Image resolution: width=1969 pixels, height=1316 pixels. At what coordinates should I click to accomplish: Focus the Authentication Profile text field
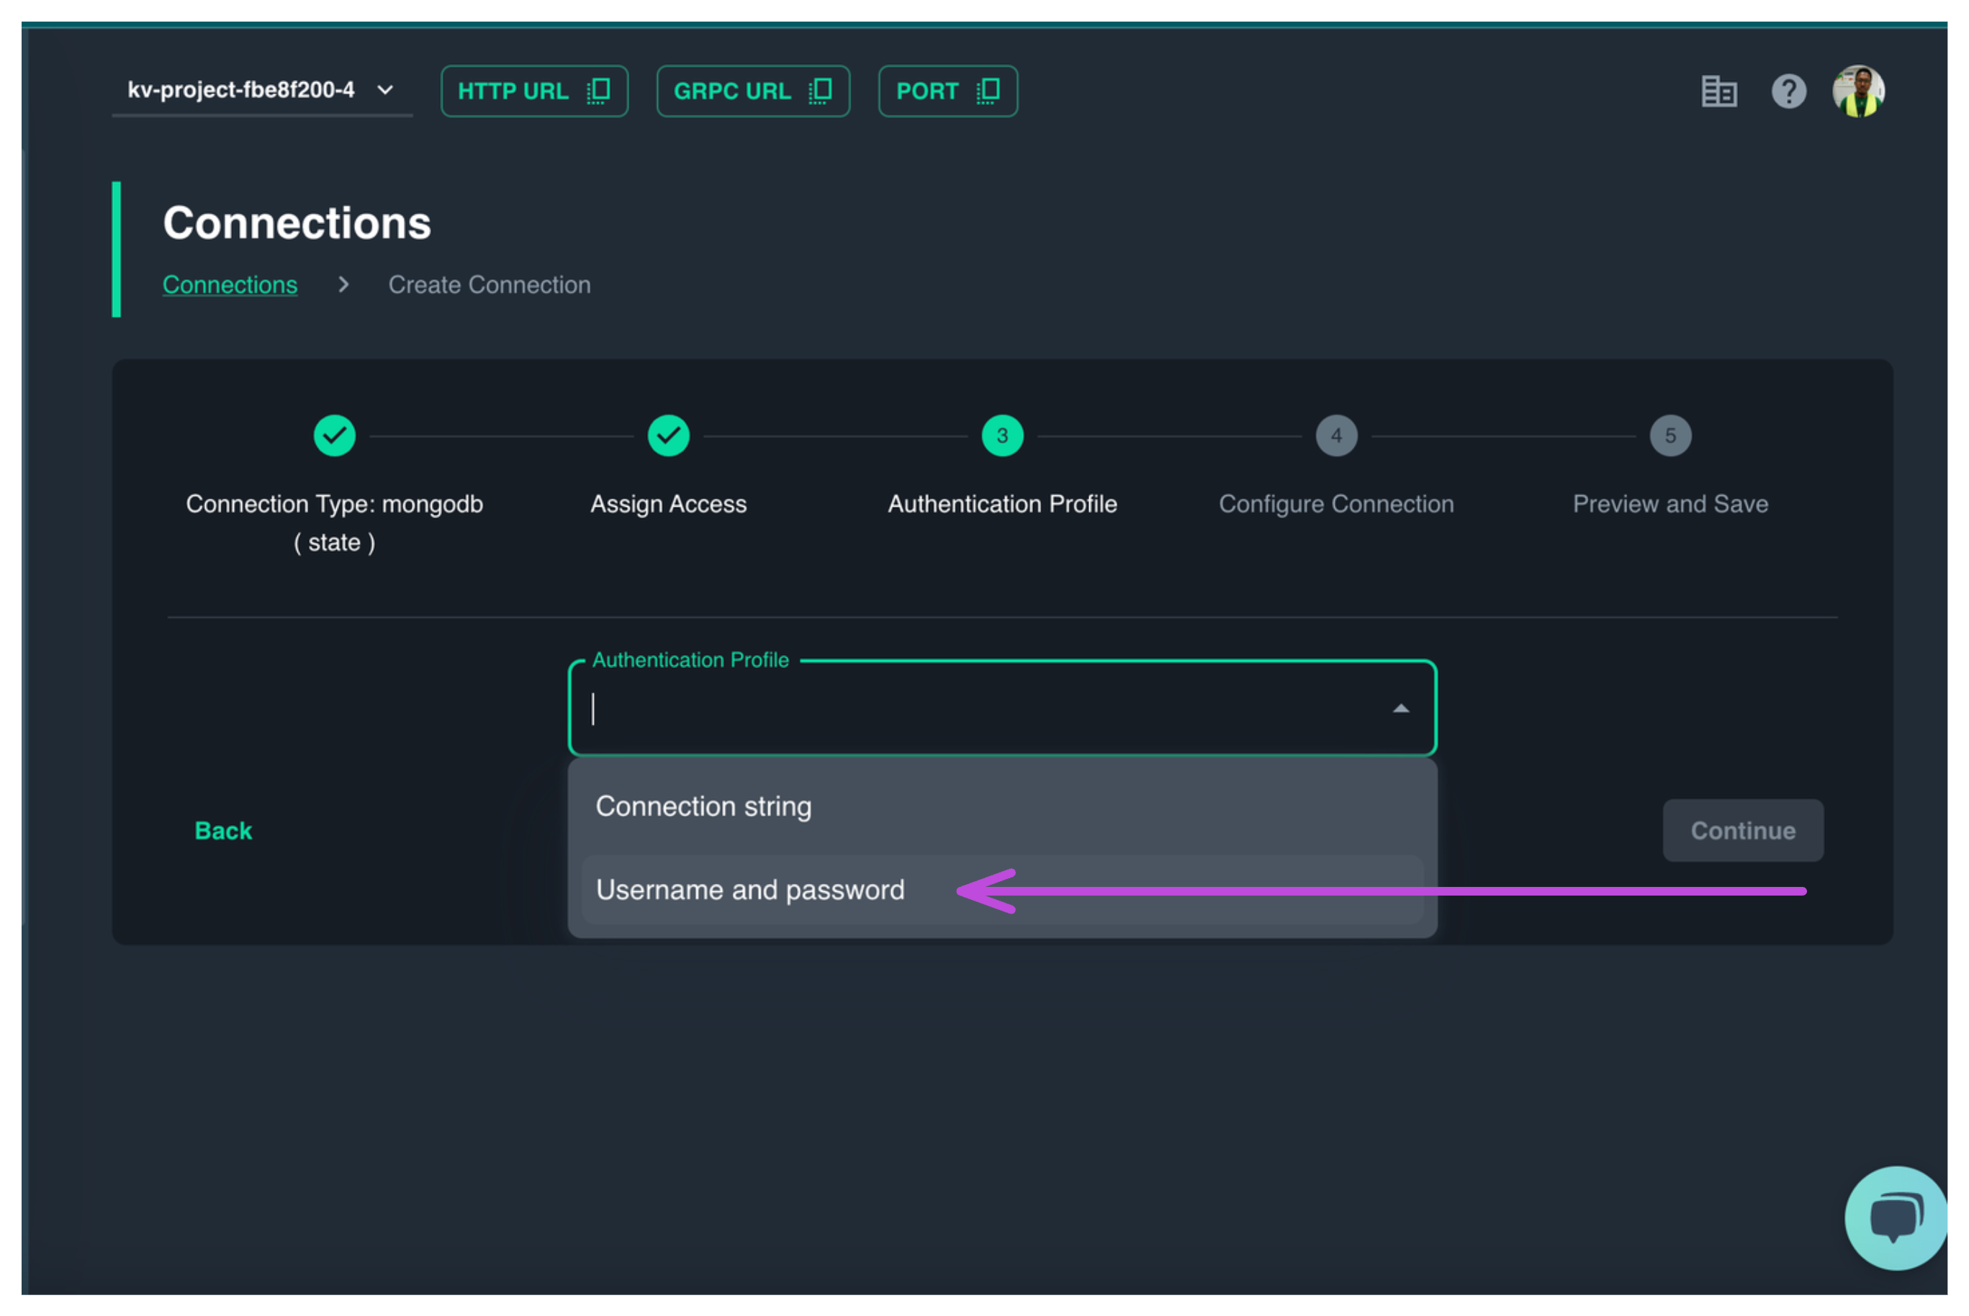click(965, 708)
